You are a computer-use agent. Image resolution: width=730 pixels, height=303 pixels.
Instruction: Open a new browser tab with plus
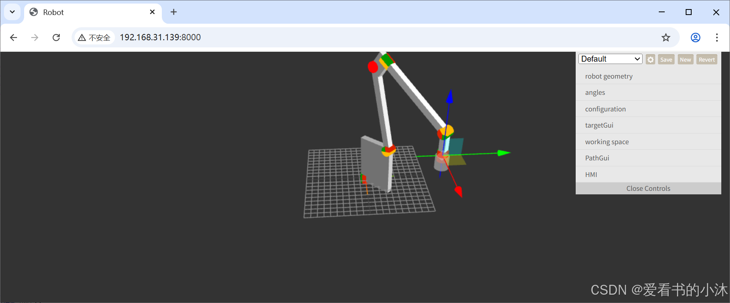pyautogui.click(x=174, y=12)
